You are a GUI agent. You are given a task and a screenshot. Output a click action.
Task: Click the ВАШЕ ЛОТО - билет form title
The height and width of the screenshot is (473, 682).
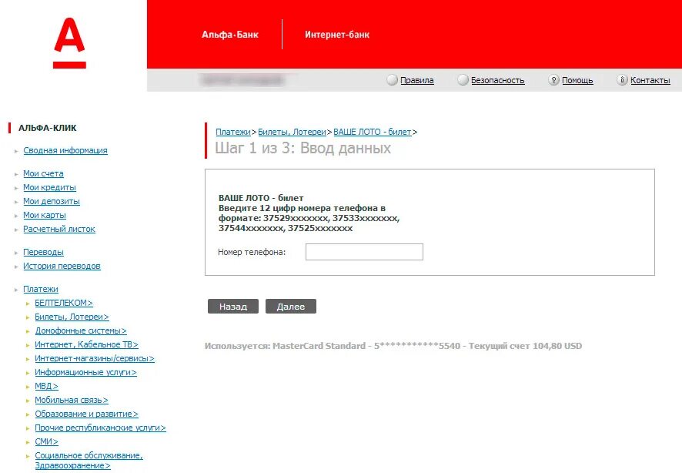coord(261,199)
